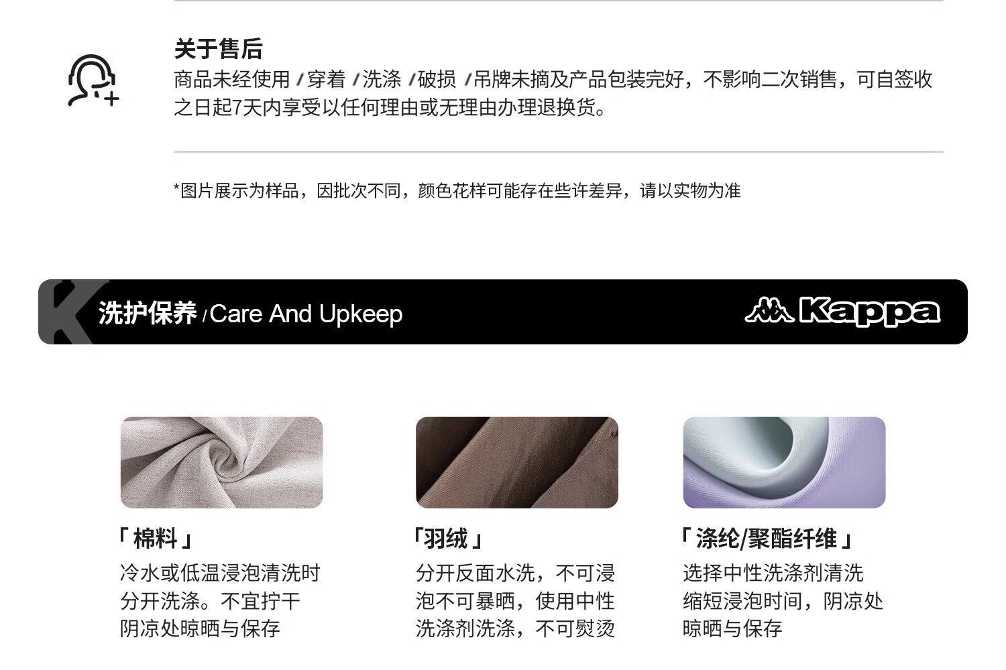Click the customer service headset icon
This screenshot has height=670, width=1006.
[x=93, y=80]
